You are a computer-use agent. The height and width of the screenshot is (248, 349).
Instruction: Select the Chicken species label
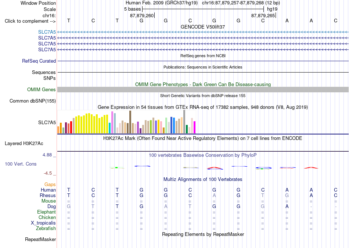pos(47,217)
